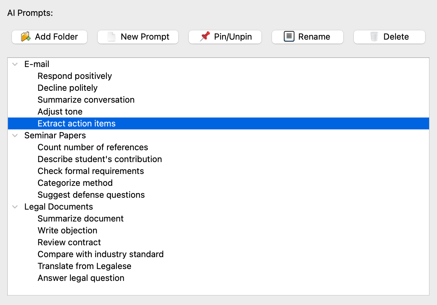437x305 pixels.
Task: Click the New Prompt button
Action: [138, 37]
